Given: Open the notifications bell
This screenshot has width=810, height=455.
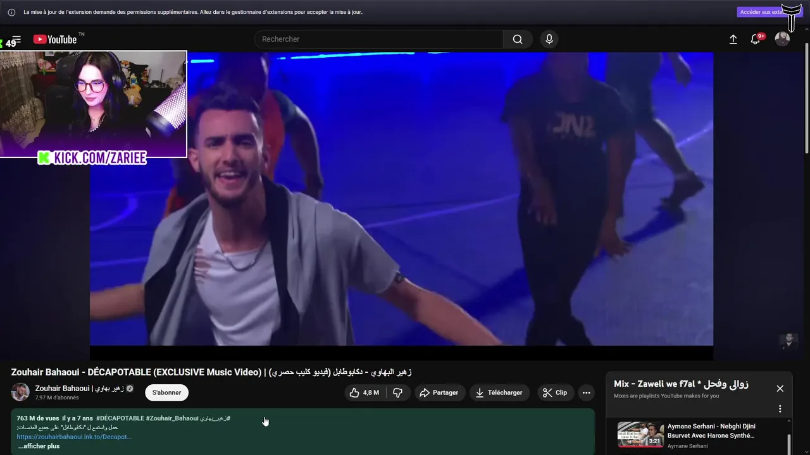Looking at the screenshot, I should (x=755, y=39).
